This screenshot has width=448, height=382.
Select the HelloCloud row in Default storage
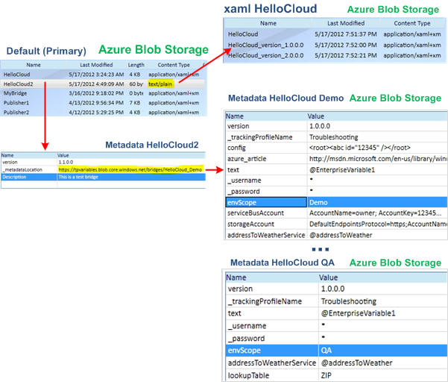pyautogui.click(x=103, y=75)
